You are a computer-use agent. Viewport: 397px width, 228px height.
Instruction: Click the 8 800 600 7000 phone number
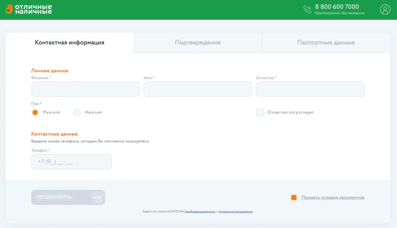click(x=337, y=7)
